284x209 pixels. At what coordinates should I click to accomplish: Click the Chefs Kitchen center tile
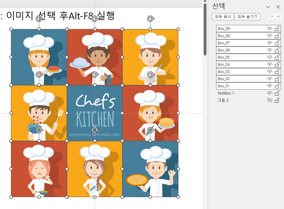pyautogui.click(x=95, y=113)
